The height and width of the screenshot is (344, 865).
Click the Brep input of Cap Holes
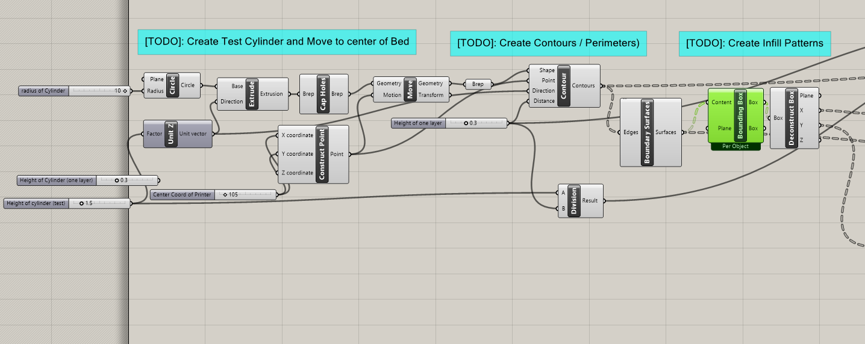(308, 94)
